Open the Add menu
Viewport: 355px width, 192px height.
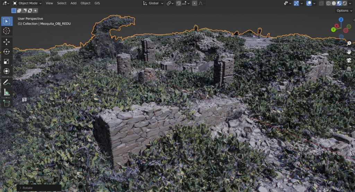73,3
